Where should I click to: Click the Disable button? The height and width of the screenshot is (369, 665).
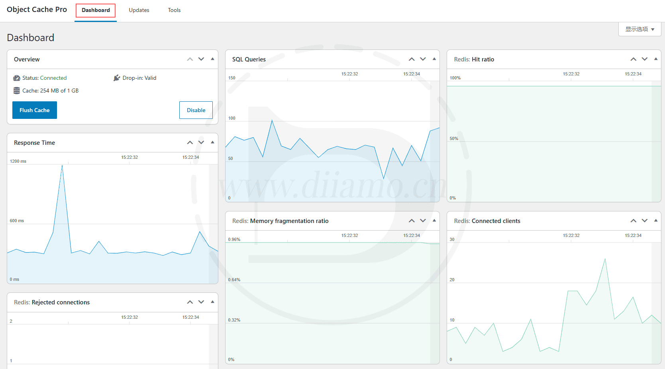tap(196, 110)
